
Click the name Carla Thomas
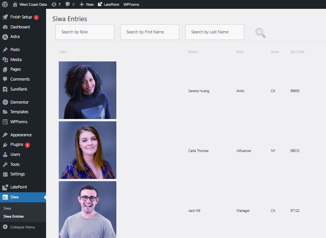click(x=199, y=151)
